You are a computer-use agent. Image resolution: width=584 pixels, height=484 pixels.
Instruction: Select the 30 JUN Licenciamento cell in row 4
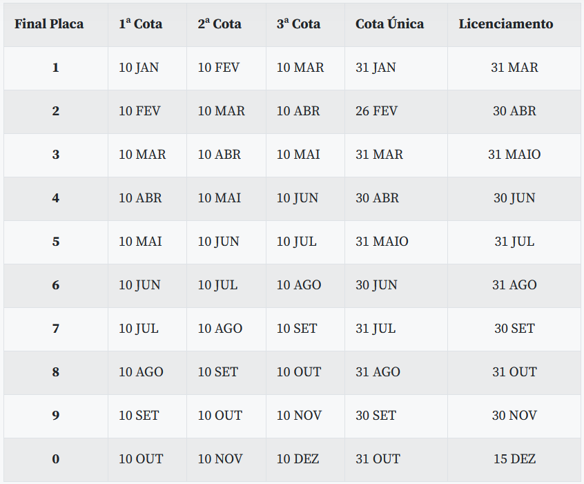coord(514,198)
